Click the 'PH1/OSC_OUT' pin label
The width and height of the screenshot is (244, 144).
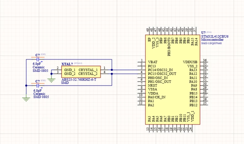160,82
